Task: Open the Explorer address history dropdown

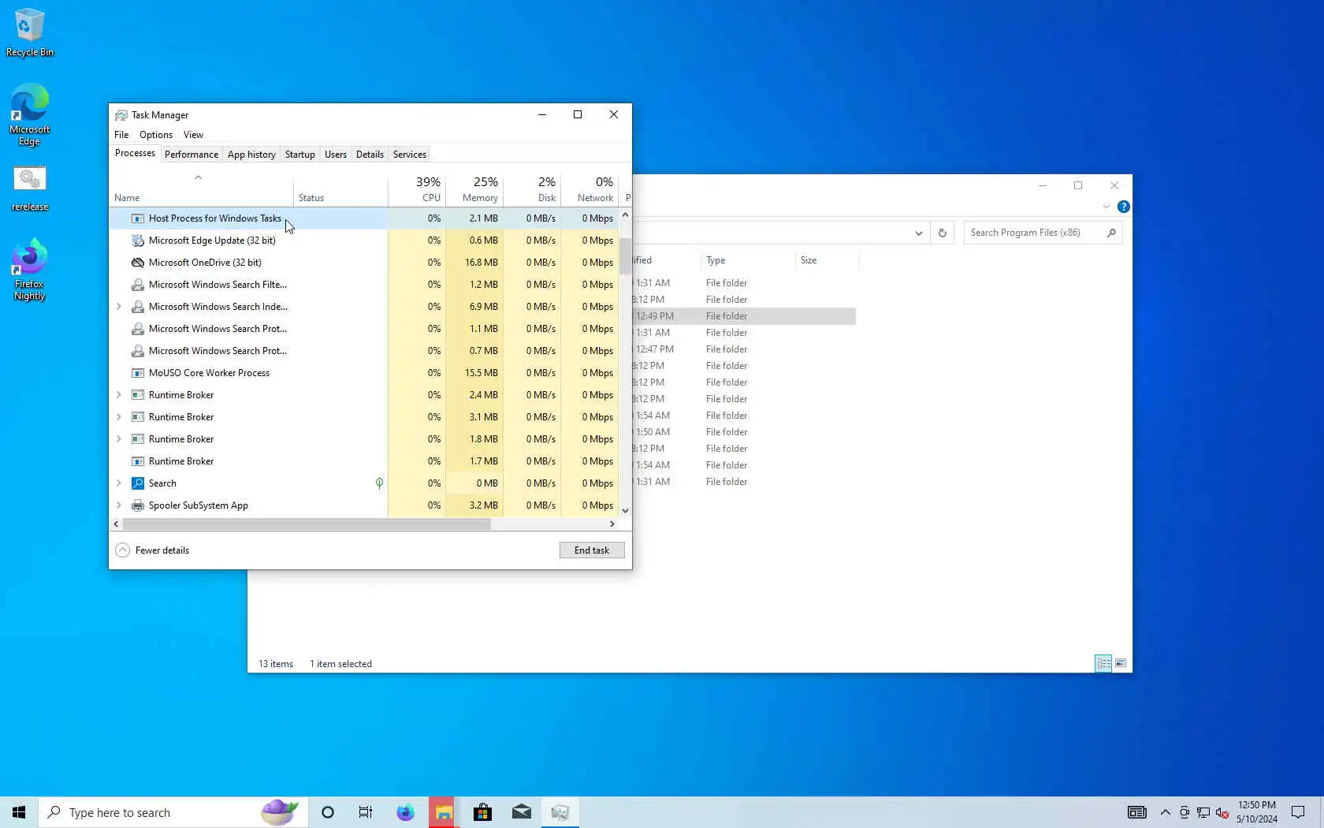Action: 918,233
